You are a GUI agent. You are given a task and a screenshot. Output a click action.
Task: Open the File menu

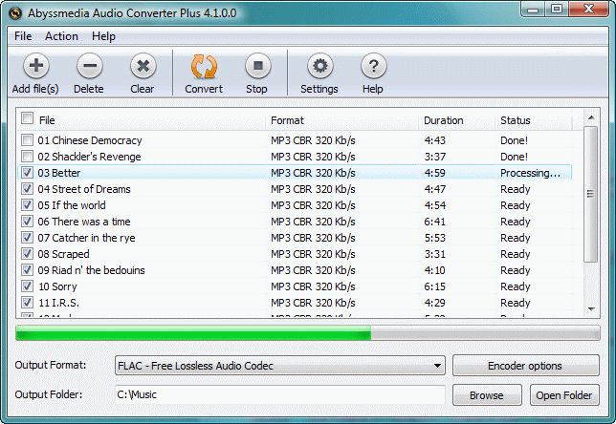pos(23,36)
